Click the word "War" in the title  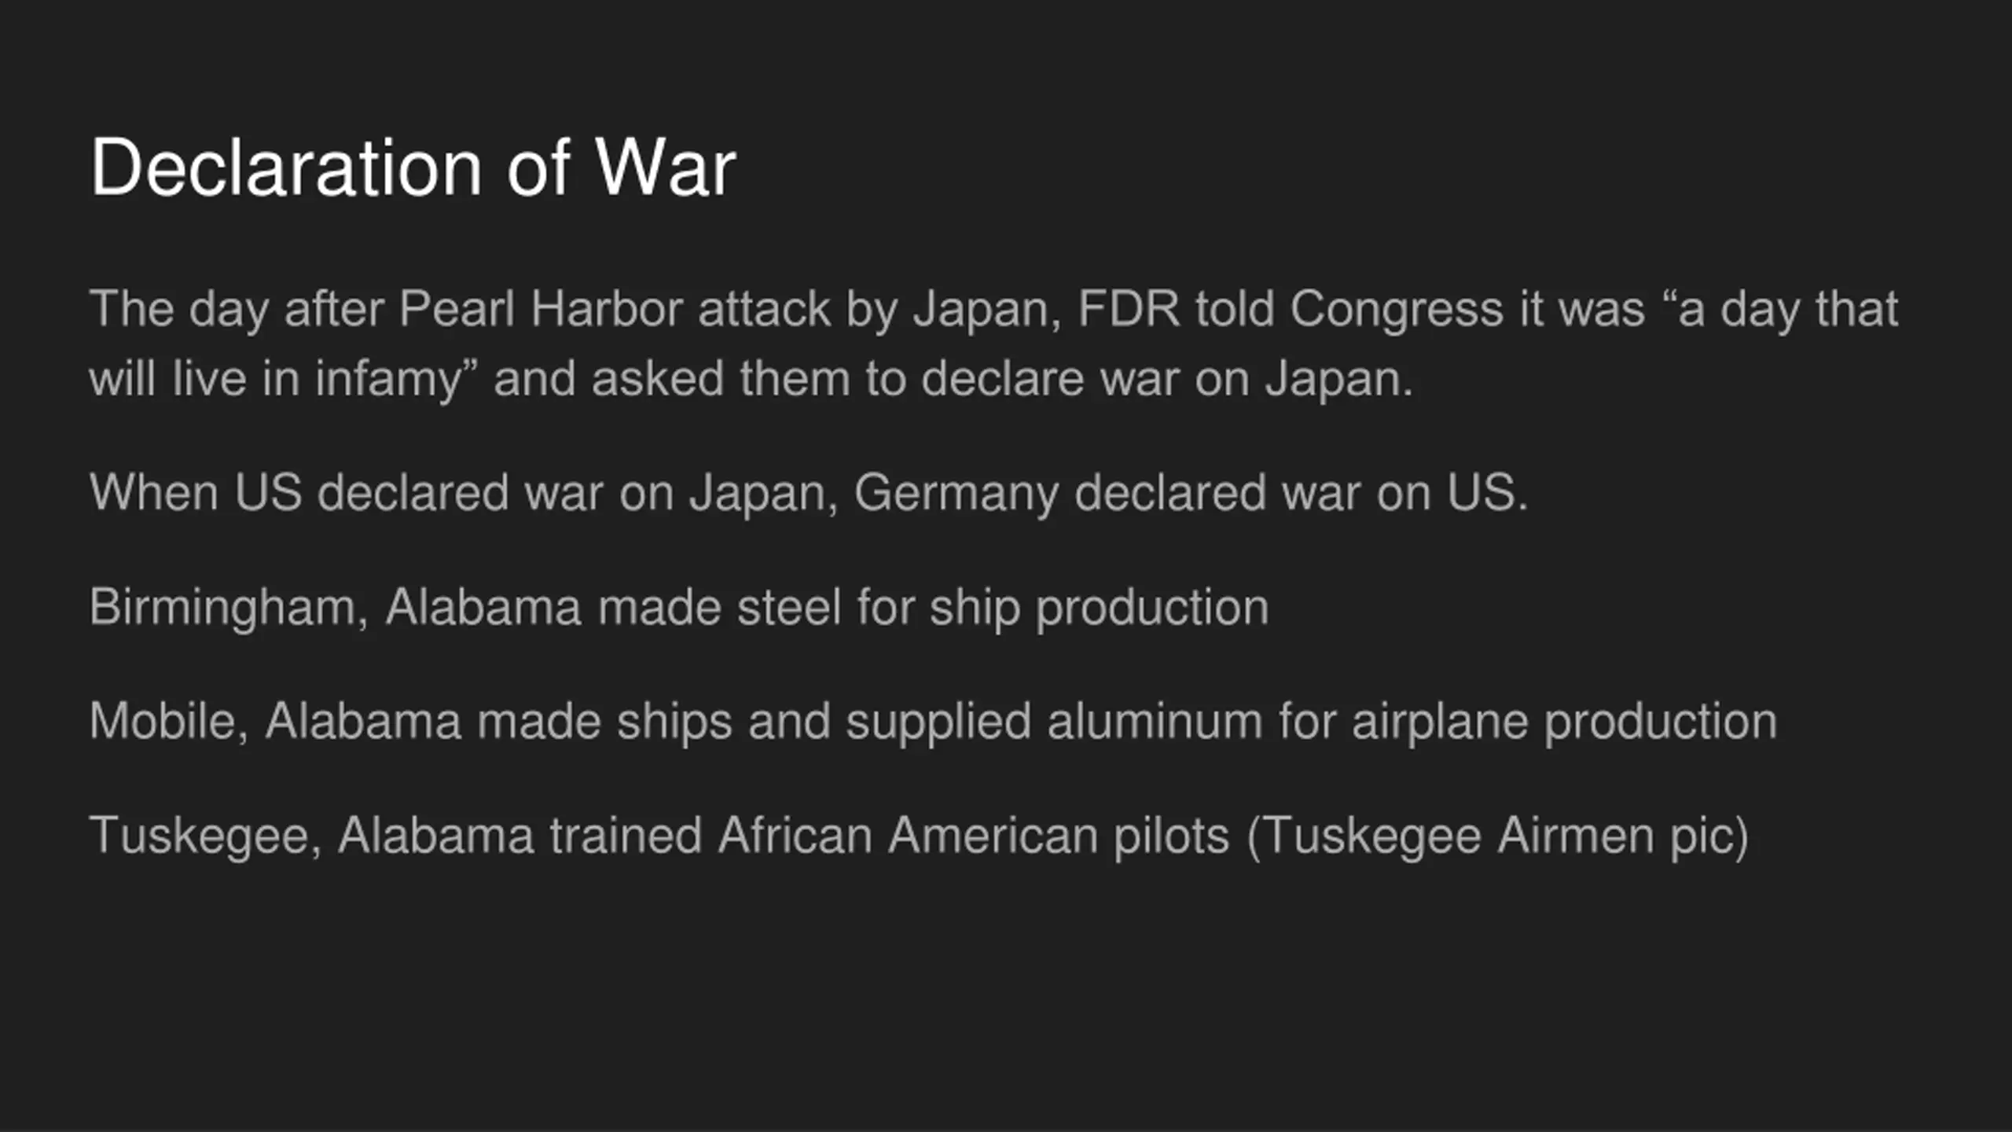point(665,167)
